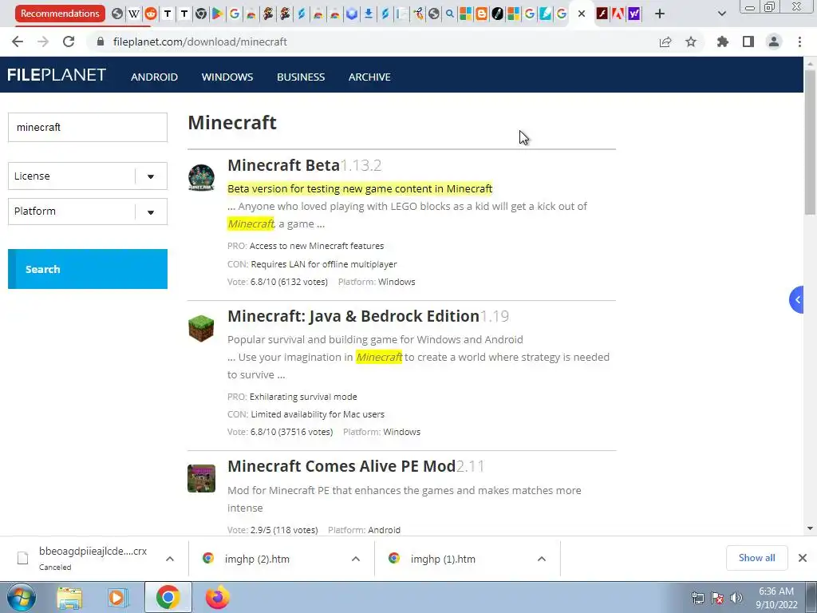Image resolution: width=817 pixels, height=613 pixels.
Task: Switch to the Reddit tab
Action: 151,14
